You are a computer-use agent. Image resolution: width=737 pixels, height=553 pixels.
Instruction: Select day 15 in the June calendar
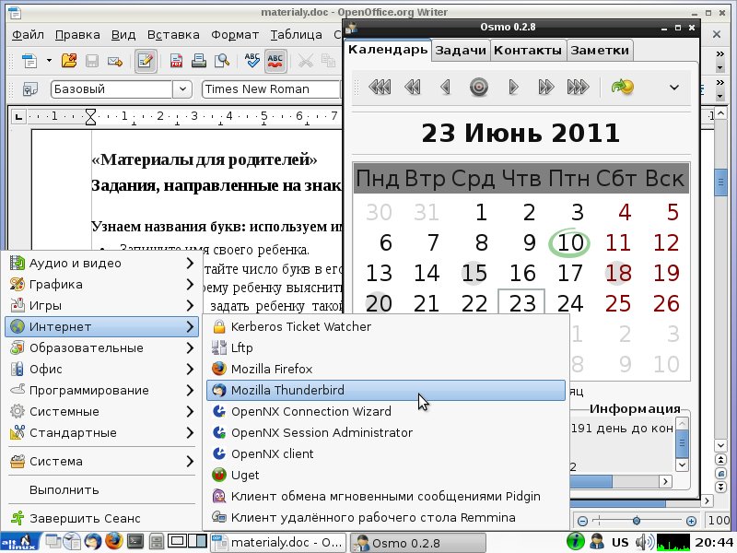474,273
